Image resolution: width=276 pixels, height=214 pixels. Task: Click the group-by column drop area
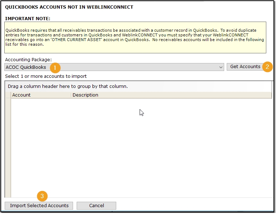(x=138, y=86)
